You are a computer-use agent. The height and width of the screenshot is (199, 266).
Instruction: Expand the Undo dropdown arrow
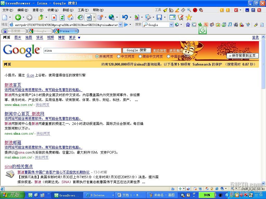[x=130, y=17]
